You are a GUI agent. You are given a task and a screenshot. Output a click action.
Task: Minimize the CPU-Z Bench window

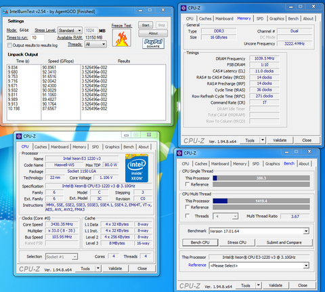(286, 152)
